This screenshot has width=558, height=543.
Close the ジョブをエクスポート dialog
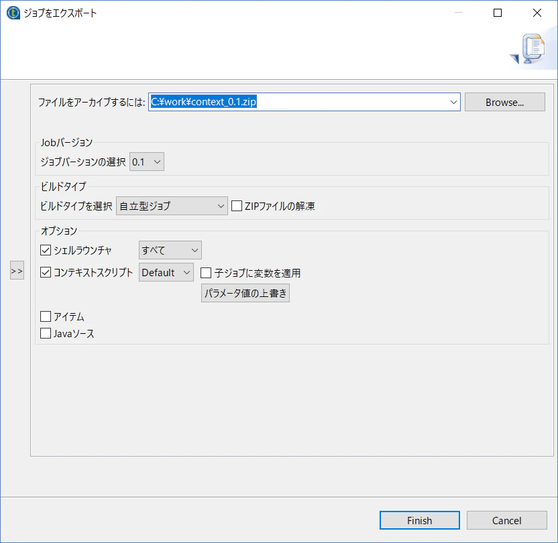[537, 13]
